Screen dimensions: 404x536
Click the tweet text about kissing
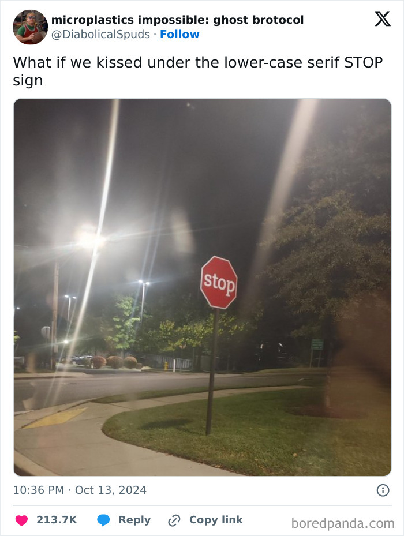coord(198,72)
